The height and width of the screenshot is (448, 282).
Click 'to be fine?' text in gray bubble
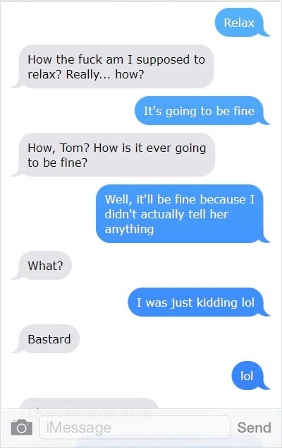pos(57,163)
